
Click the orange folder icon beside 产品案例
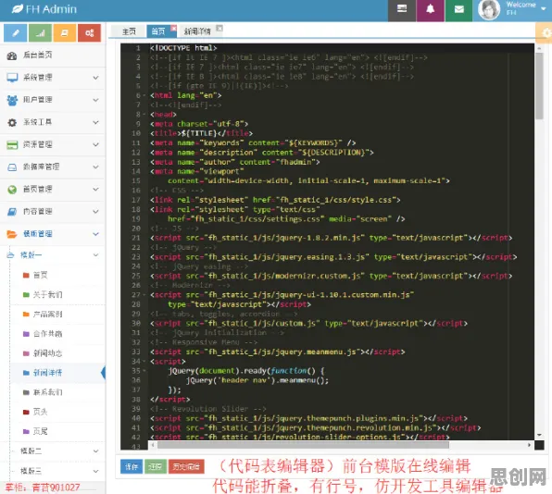pyautogui.click(x=26, y=315)
